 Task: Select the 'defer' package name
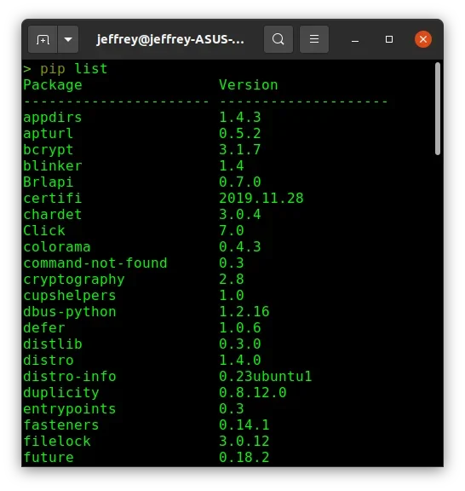(44, 328)
